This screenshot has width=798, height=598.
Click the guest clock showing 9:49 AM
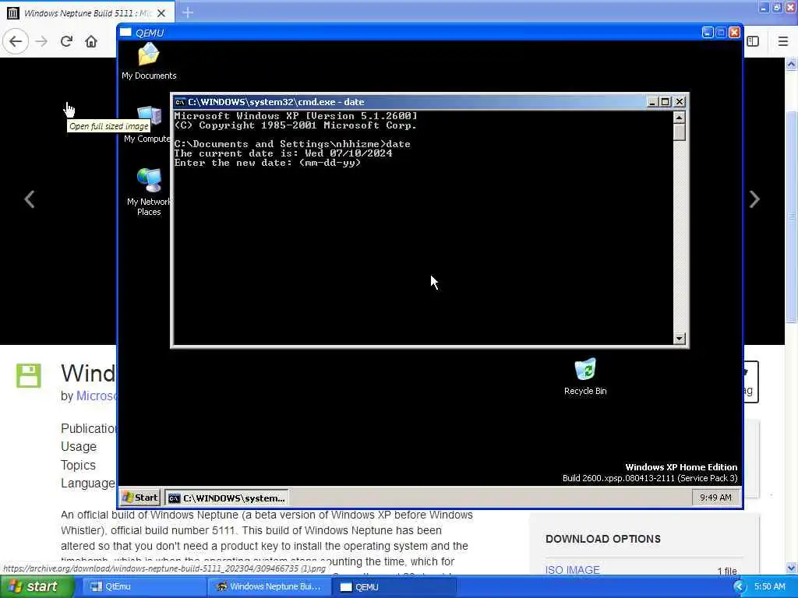click(x=715, y=498)
